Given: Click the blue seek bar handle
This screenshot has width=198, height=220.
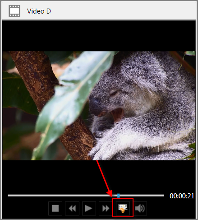Looking at the screenshot, I should (x=118, y=196).
